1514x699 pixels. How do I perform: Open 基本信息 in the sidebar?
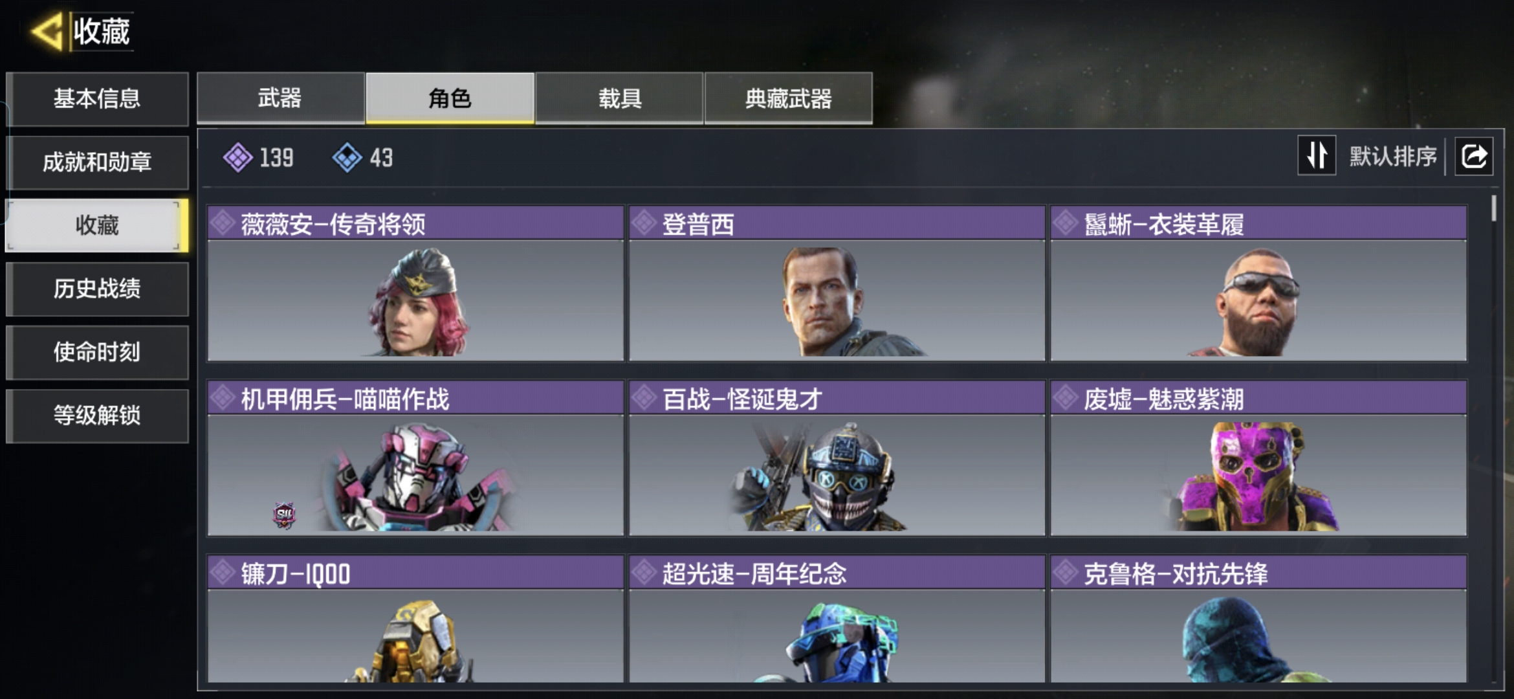[97, 98]
